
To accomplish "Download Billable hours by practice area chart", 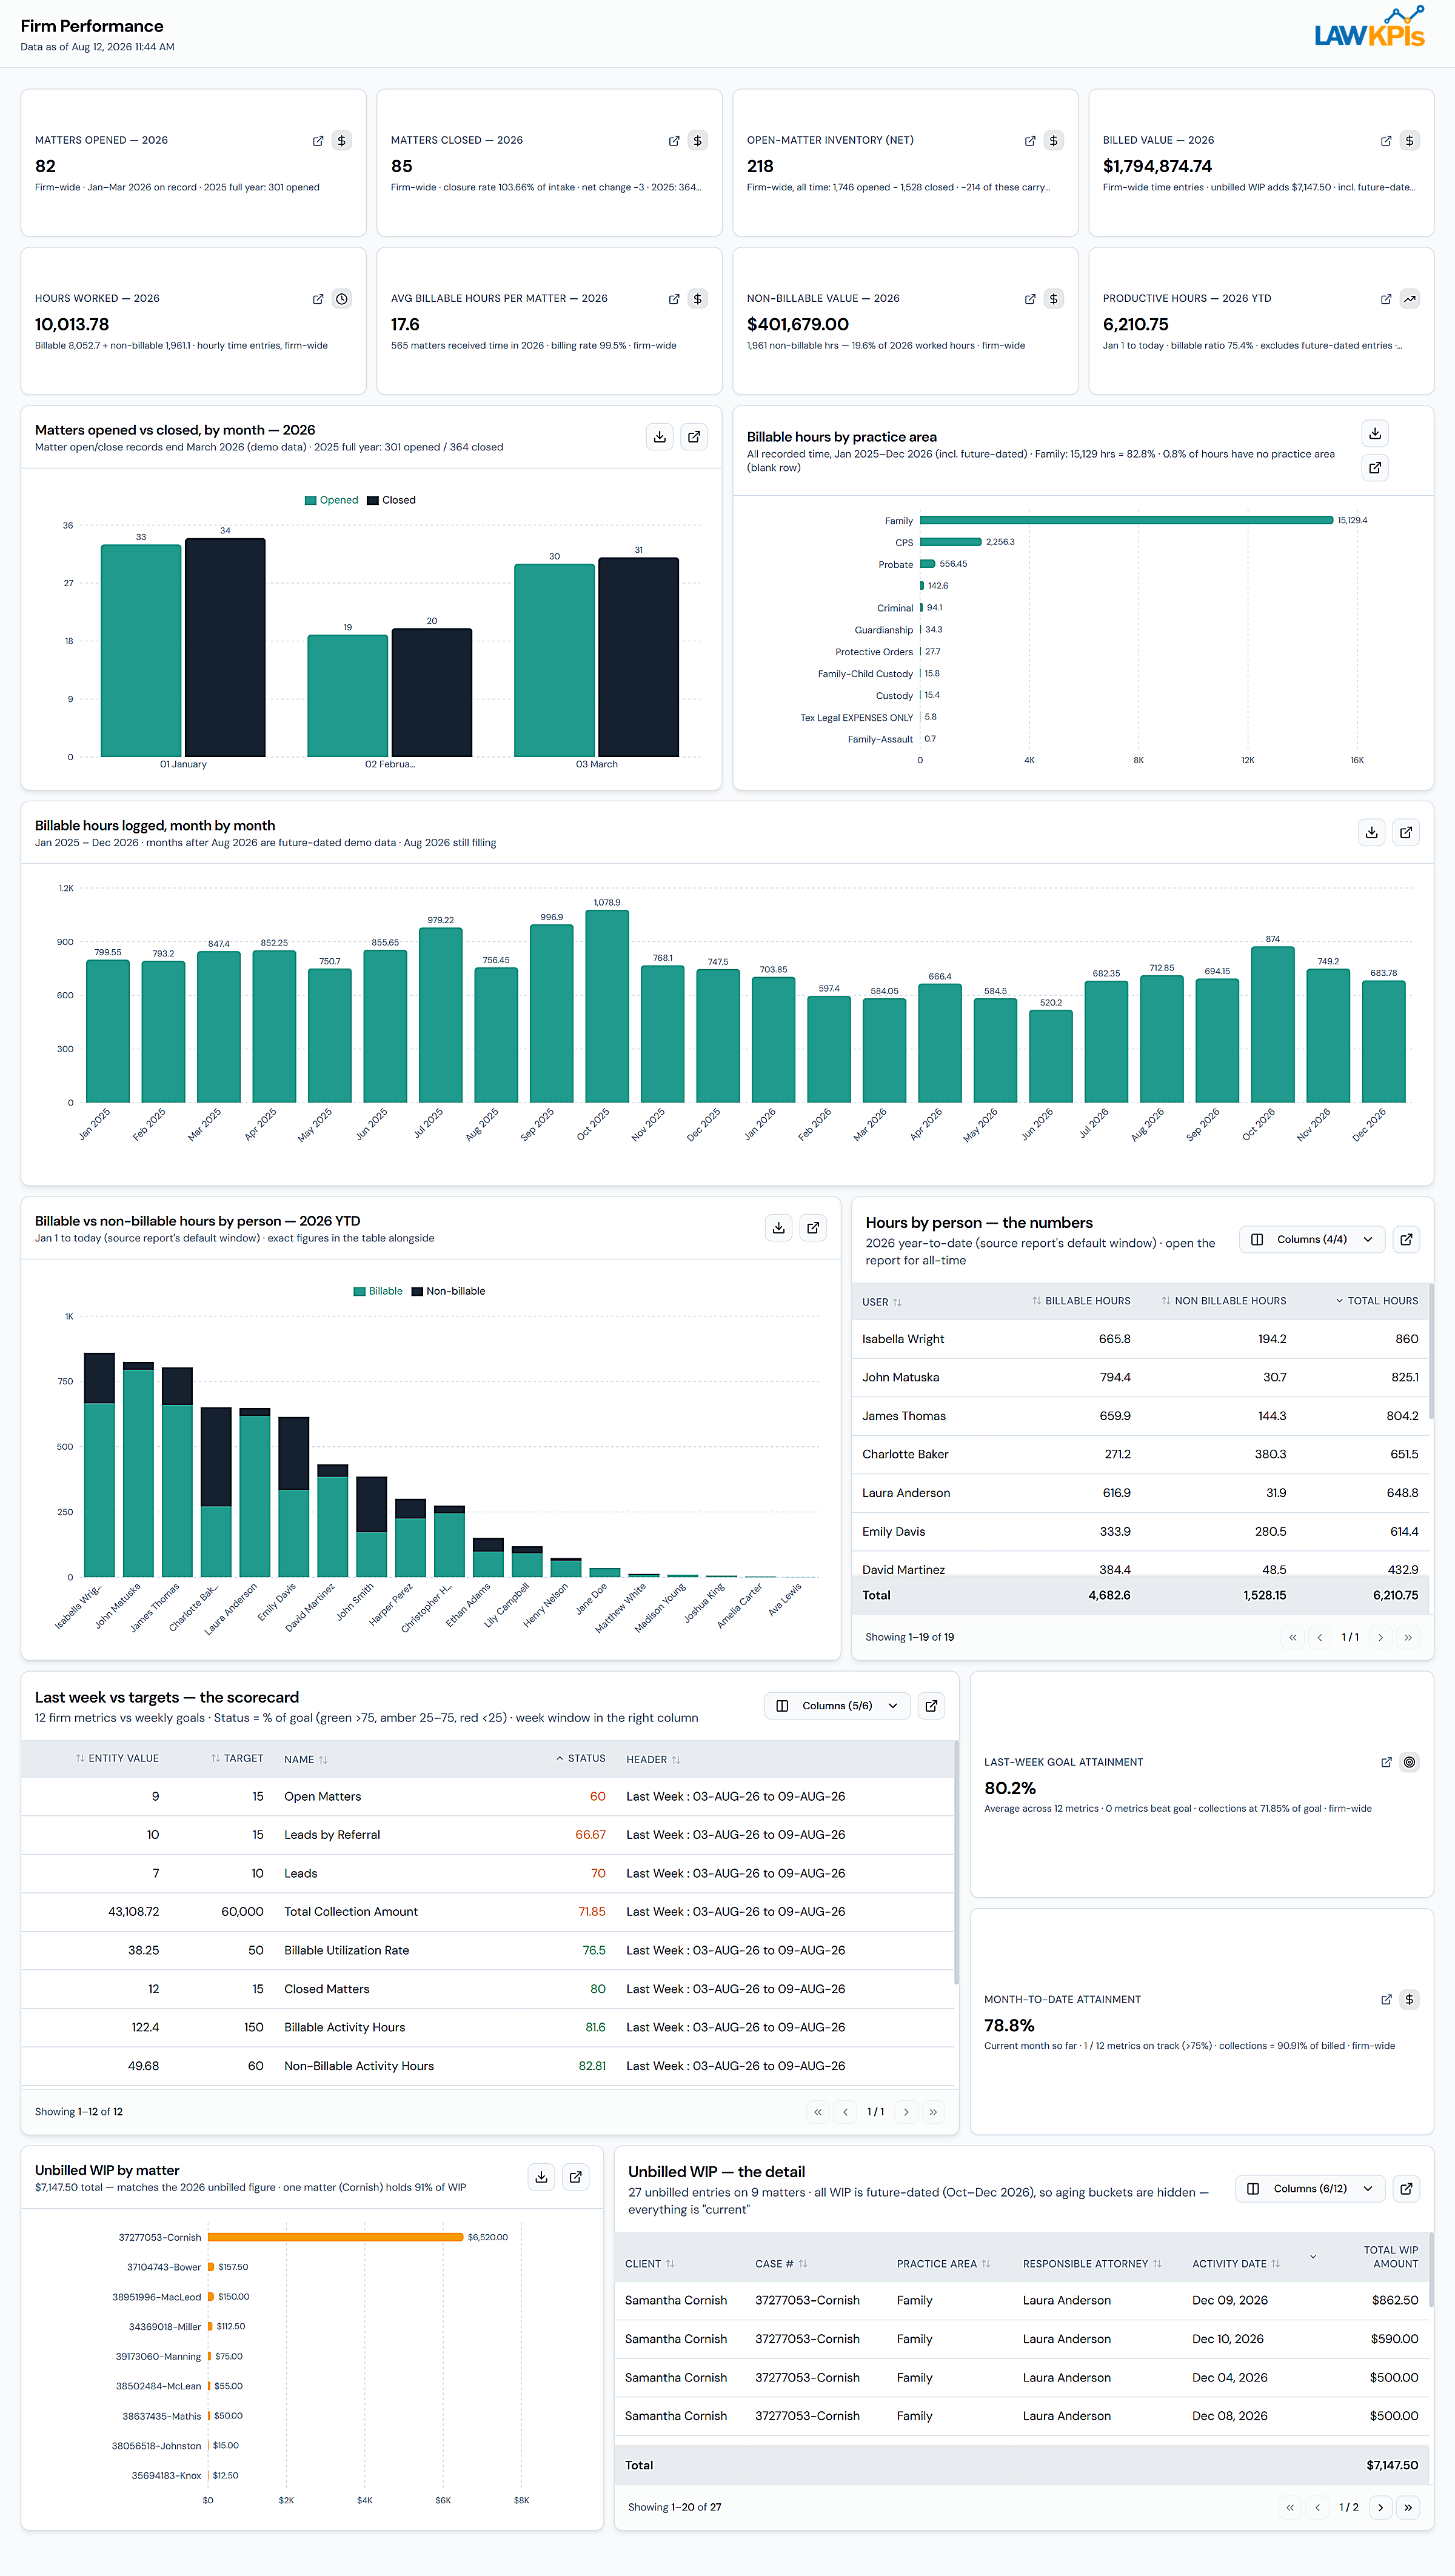I will (1375, 433).
